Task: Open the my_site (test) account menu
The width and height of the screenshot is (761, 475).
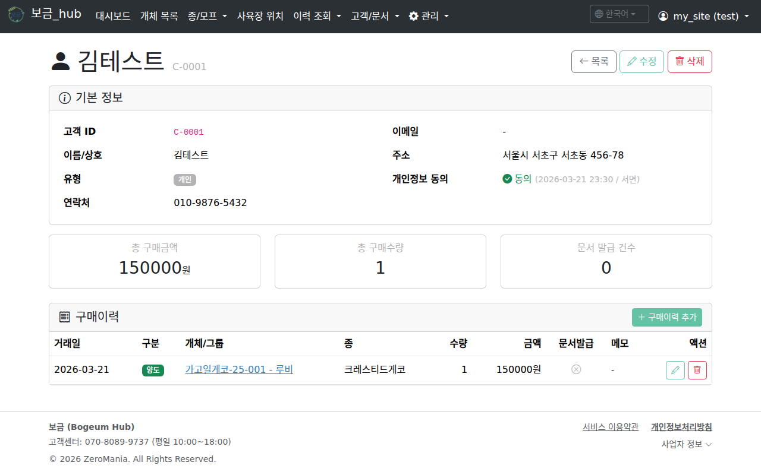Action: (x=703, y=16)
